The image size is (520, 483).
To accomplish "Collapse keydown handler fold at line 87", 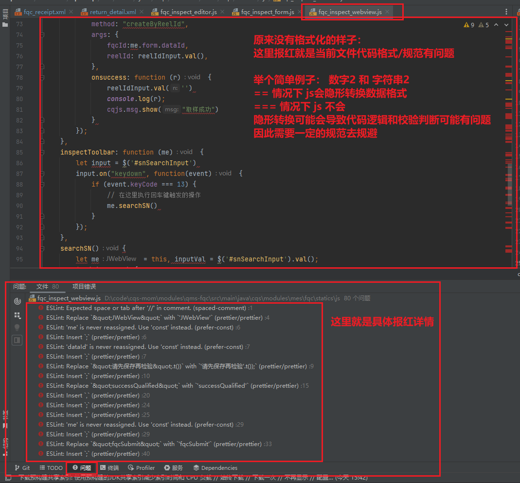I will pos(42,173).
